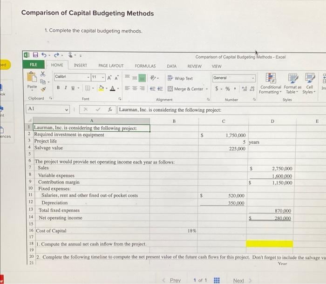Click the Format Painter brush icon
Image resolution: width=326 pixels, height=284 pixels.
pyautogui.click(x=43, y=89)
